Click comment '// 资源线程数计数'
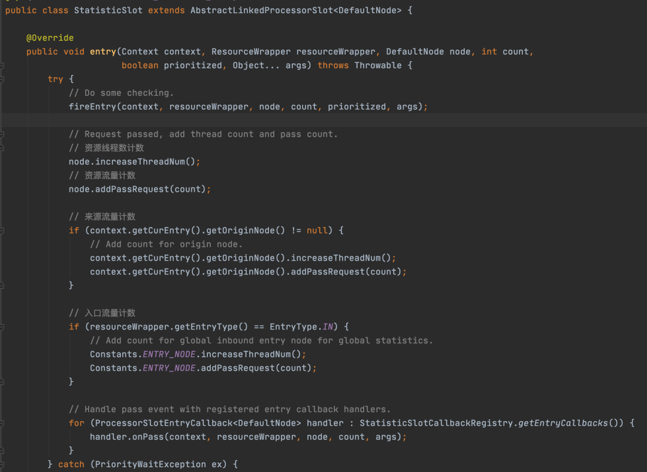Screen dimensions: 647x472 tap(107, 148)
